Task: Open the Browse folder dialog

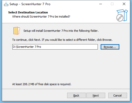Action: click(110, 47)
